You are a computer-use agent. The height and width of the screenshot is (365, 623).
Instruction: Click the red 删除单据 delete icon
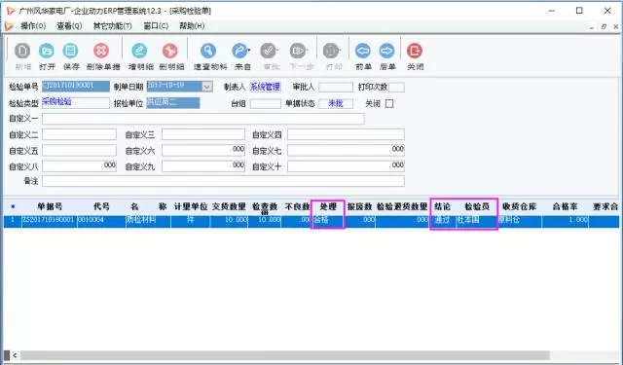coord(101,51)
